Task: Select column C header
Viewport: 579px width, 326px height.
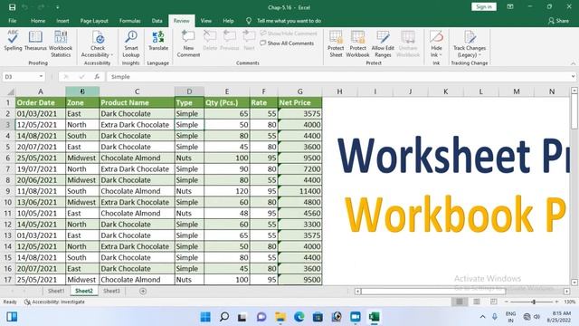Action: pyautogui.click(x=137, y=91)
